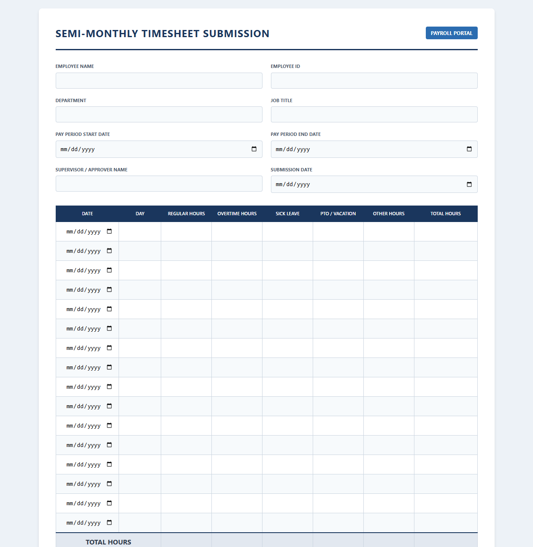Focus the Employee ID field
The height and width of the screenshot is (547, 533).
[x=374, y=81]
